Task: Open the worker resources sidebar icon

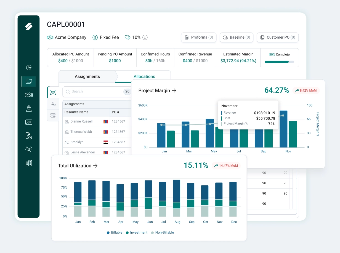Action: (x=29, y=108)
